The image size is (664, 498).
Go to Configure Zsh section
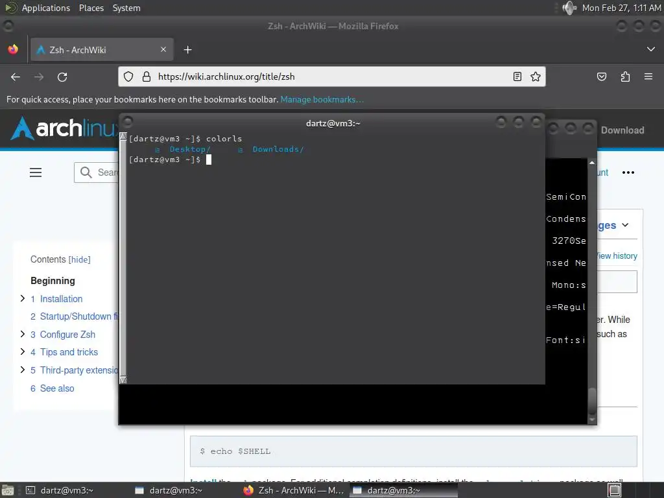tap(67, 335)
